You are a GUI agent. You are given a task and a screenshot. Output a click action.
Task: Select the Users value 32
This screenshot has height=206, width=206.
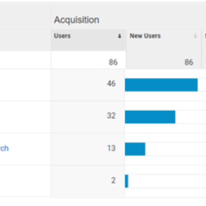pyautogui.click(x=111, y=116)
